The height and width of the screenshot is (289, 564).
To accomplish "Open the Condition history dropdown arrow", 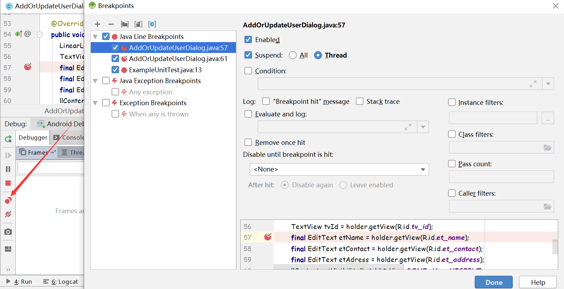I will 548,84.
